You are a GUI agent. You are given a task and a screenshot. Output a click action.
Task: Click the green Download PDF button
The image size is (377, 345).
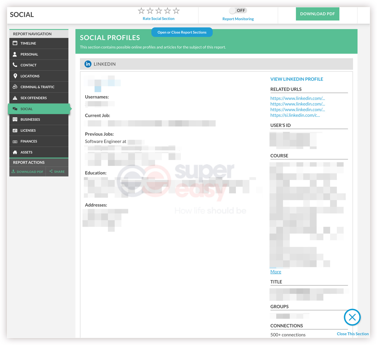pyautogui.click(x=317, y=14)
